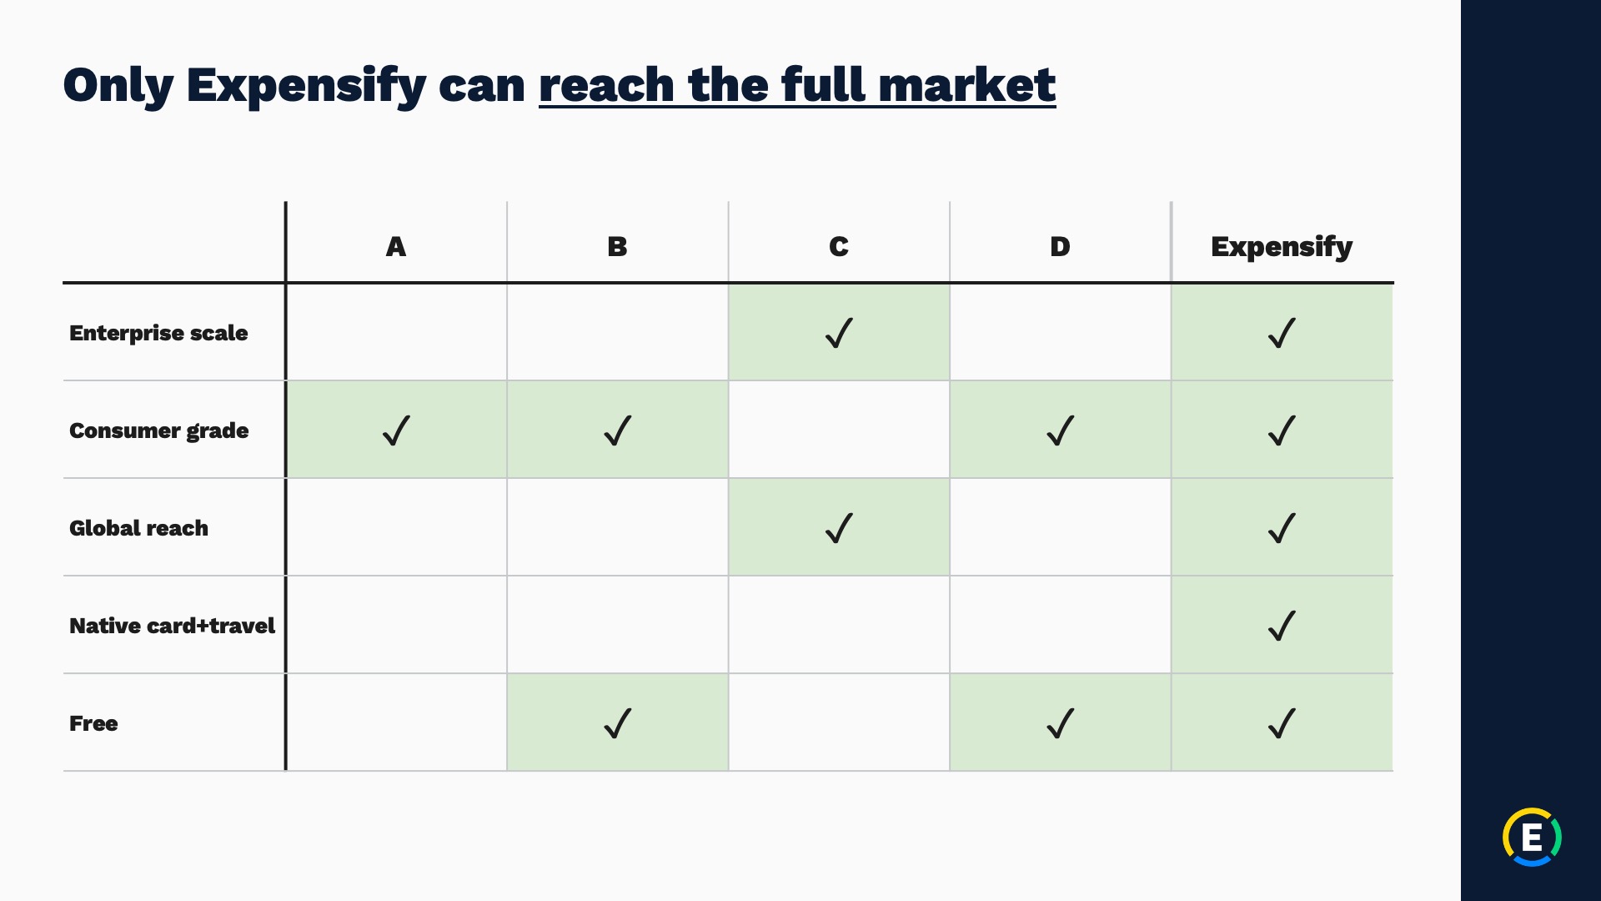Screen dimensions: 1601x901
Task: Click column B's Free checkmark
Action: pos(617,723)
